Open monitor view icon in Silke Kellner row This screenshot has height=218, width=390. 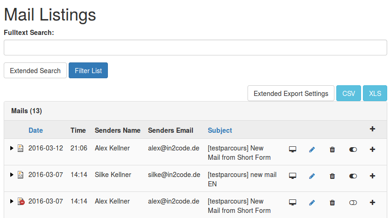point(293,176)
